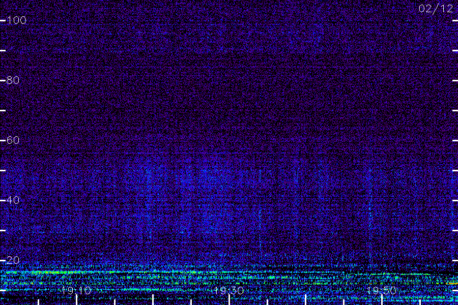Click the 100 frequency axis label

point(16,20)
